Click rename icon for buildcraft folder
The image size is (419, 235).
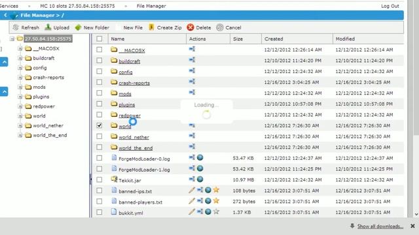[x=192, y=59]
